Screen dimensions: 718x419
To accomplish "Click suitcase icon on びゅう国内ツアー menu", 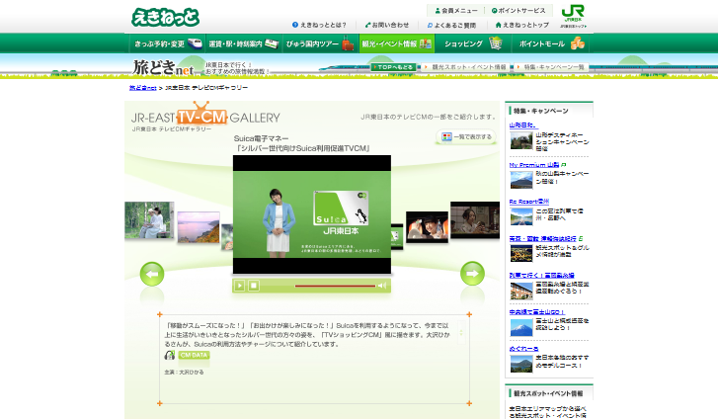I will pos(348,43).
